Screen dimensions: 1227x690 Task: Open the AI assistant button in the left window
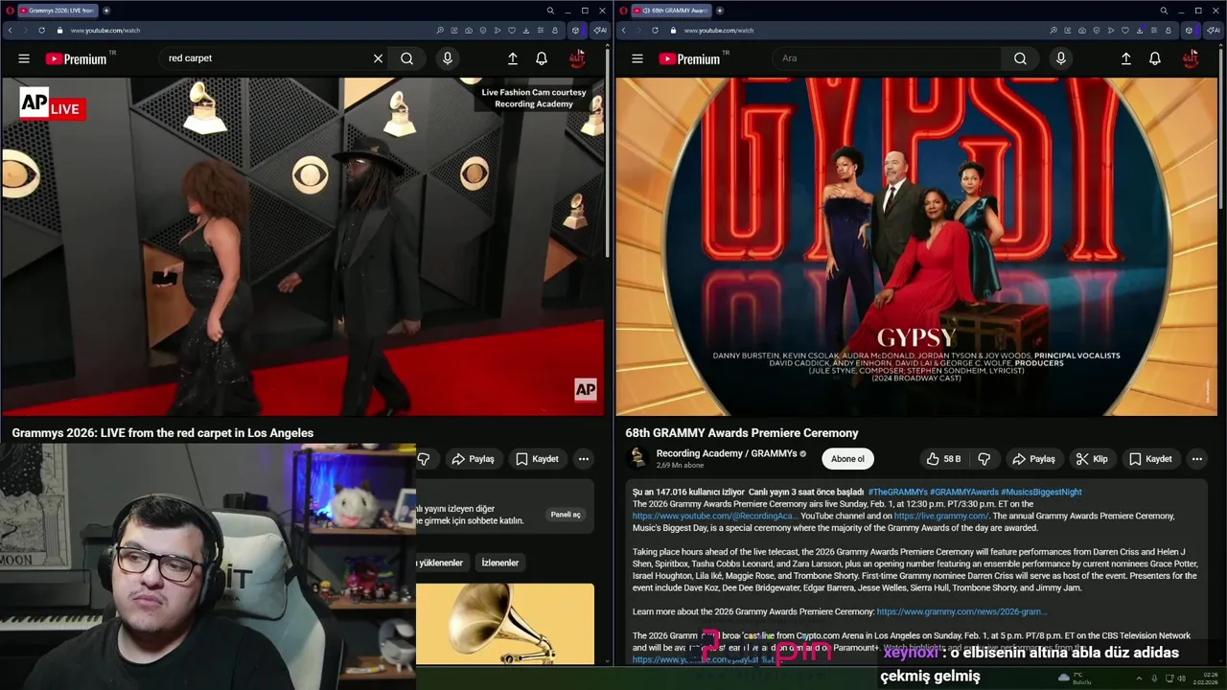[600, 31]
